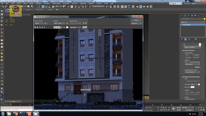Click the Undo arrow in the main toolbar

pyautogui.click(x=3, y=6)
